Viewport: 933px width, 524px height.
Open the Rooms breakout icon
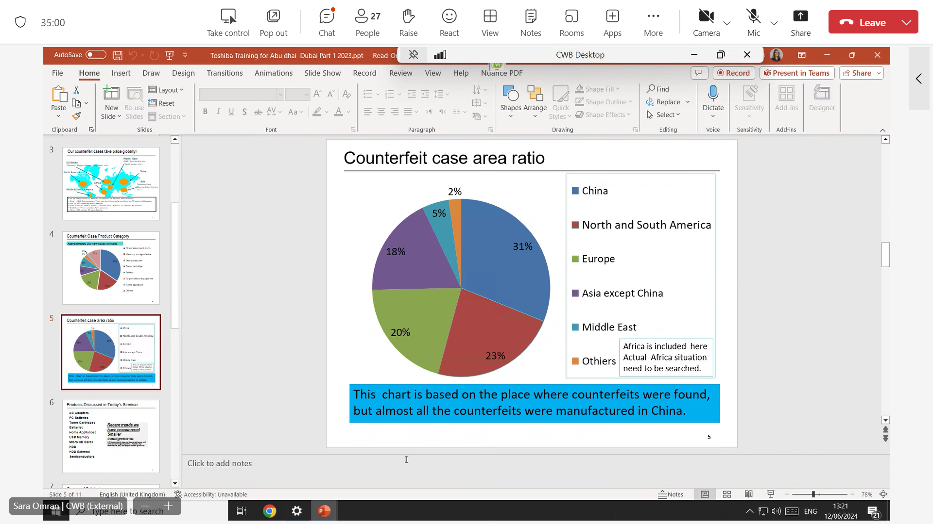[571, 22]
